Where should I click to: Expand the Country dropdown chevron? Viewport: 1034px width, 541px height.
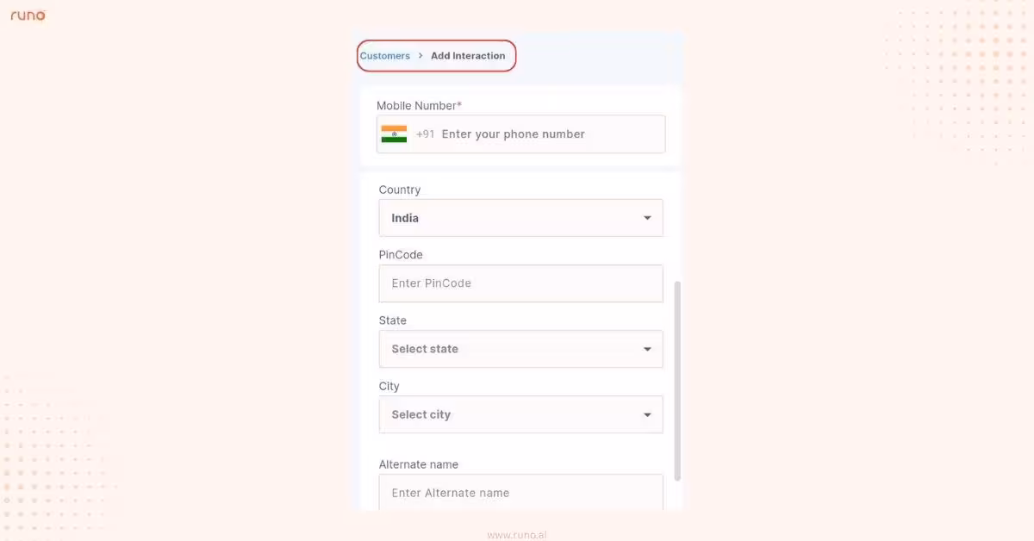tap(647, 217)
